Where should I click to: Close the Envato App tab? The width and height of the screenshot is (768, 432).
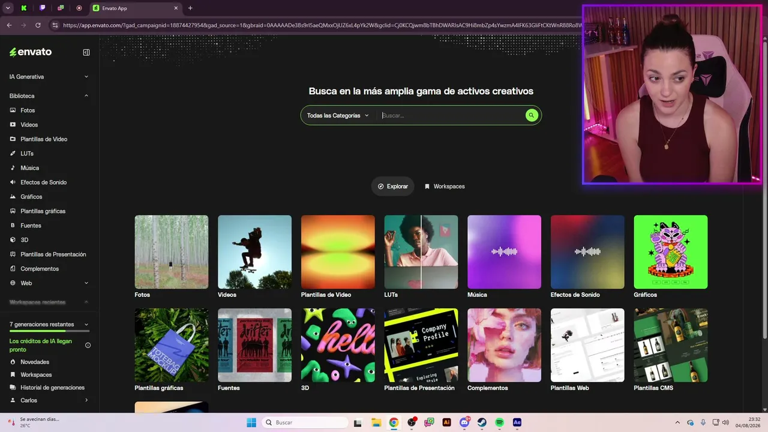pyautogui.click(x=176, y=8)
